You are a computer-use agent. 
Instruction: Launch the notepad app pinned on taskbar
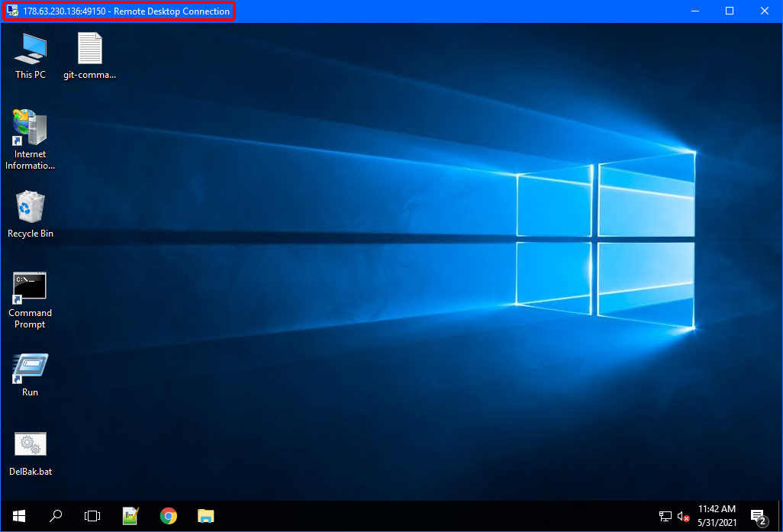pyautogui.click(x=130, y=516)
